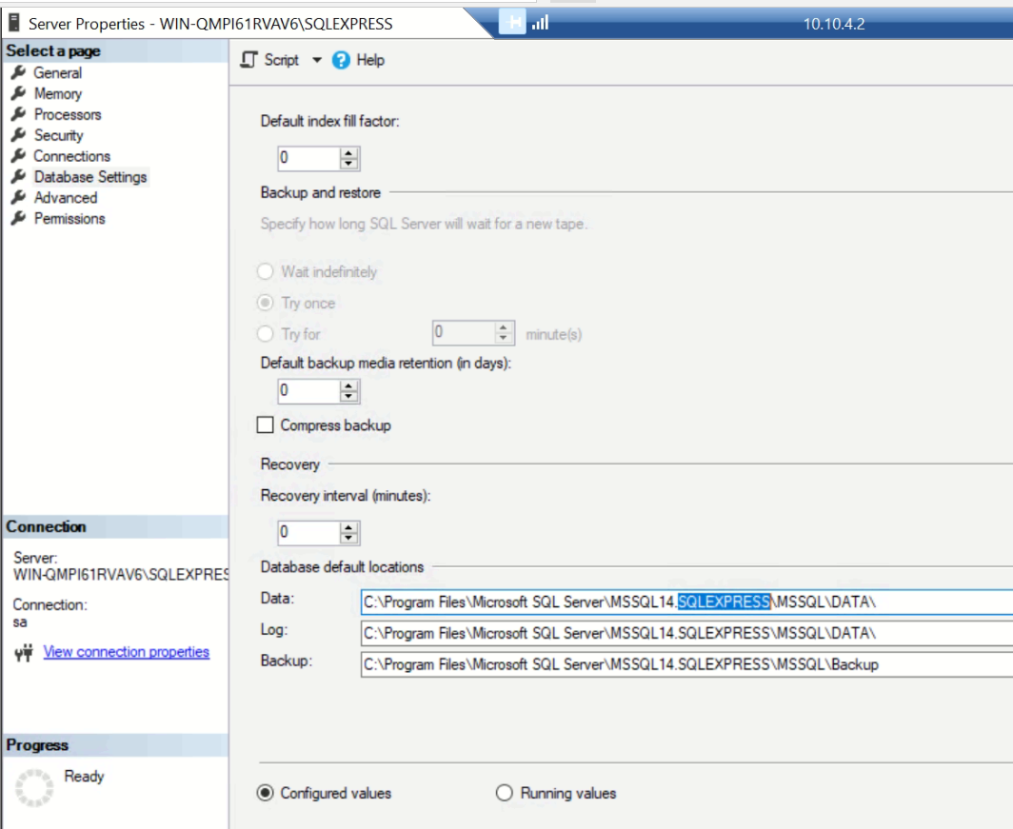Select the Try once radio button
The image size is (1013, 829).
coord(265,302)
